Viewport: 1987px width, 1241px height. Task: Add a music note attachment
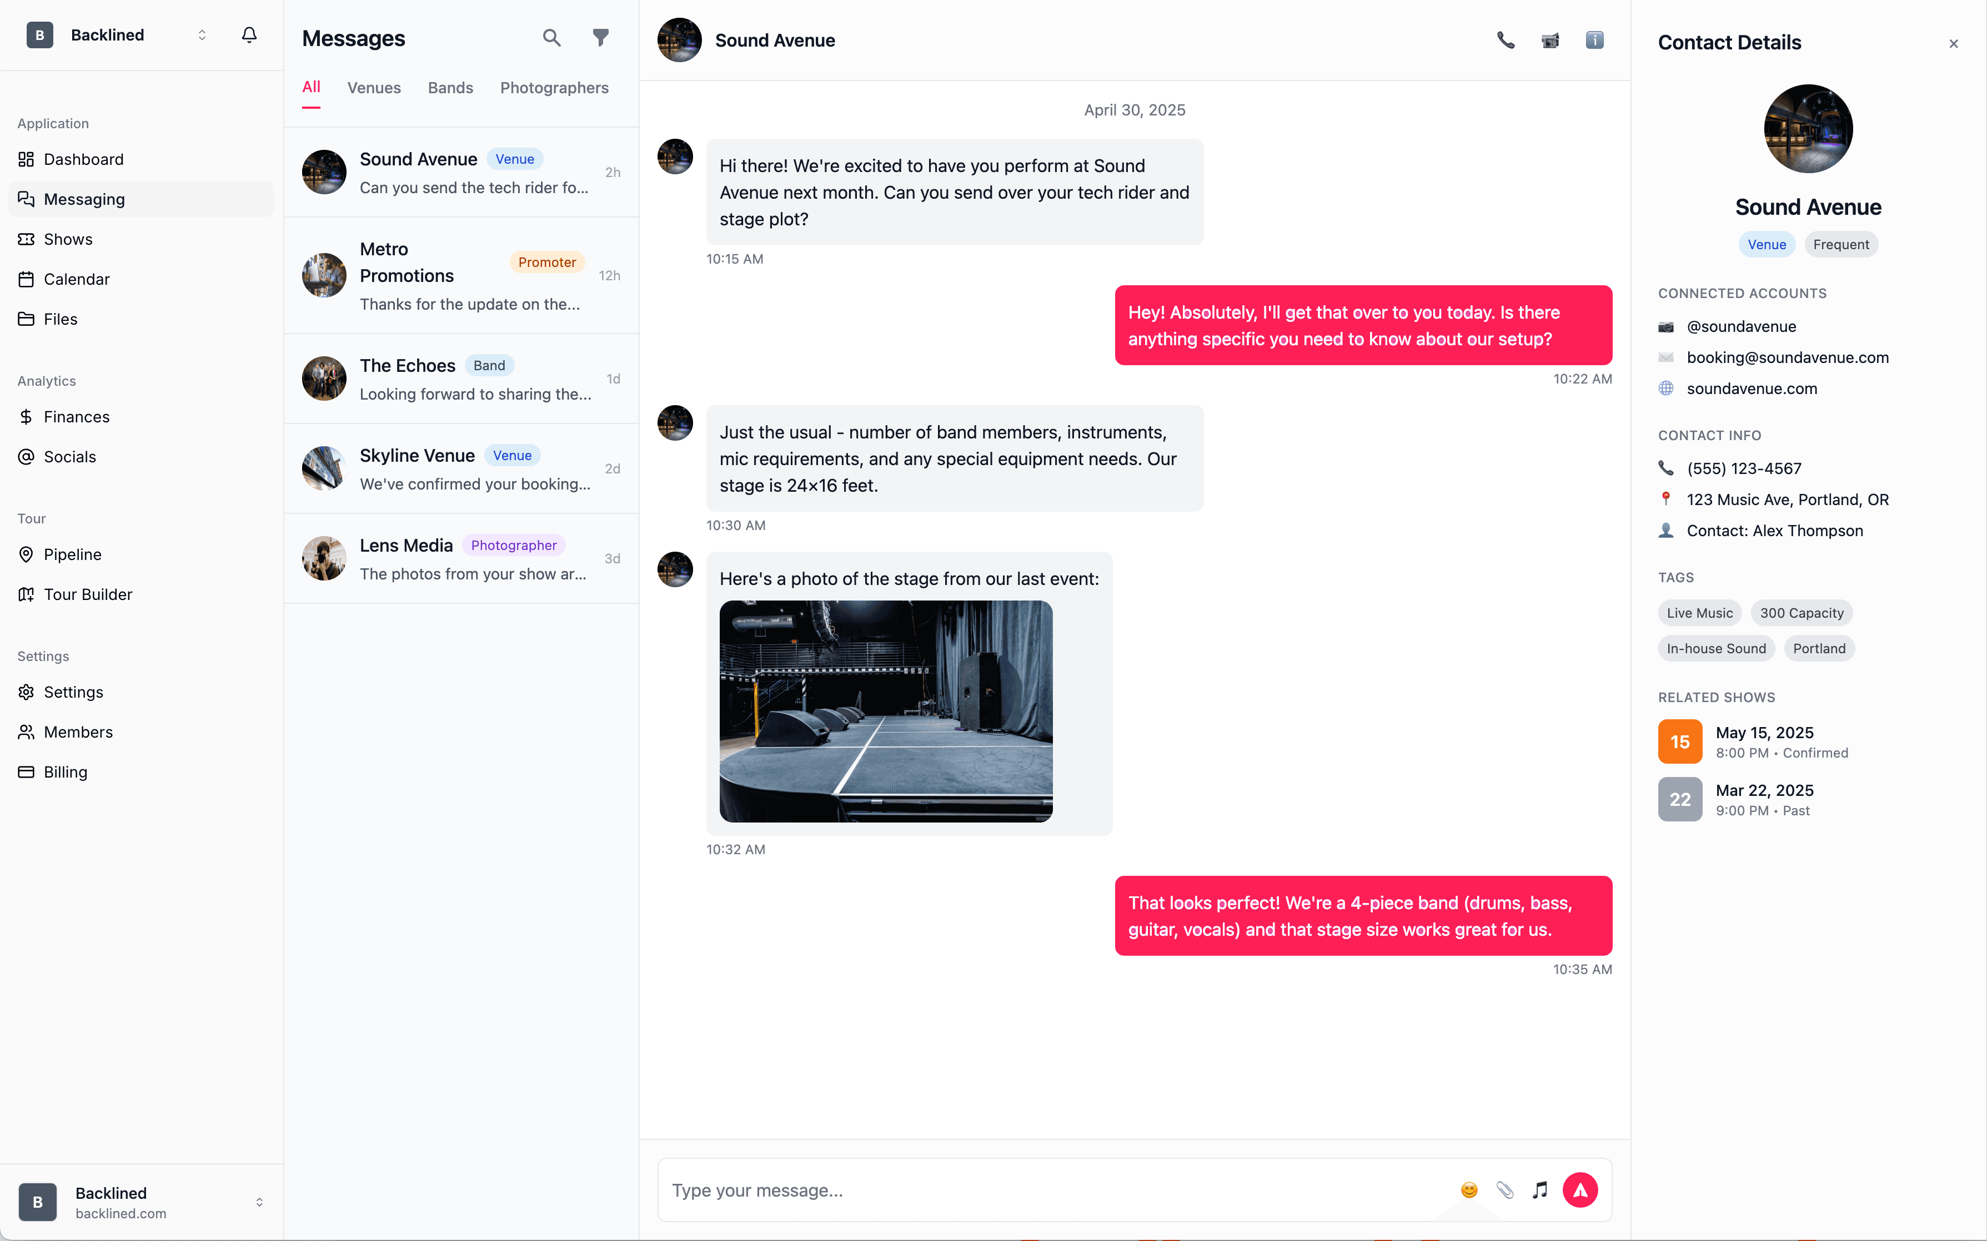(1541, 1190)
